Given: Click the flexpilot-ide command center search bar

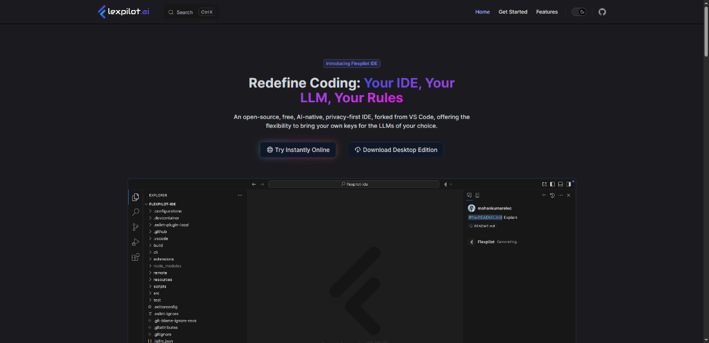Looking at the screenshot, I should click(354, 184).
